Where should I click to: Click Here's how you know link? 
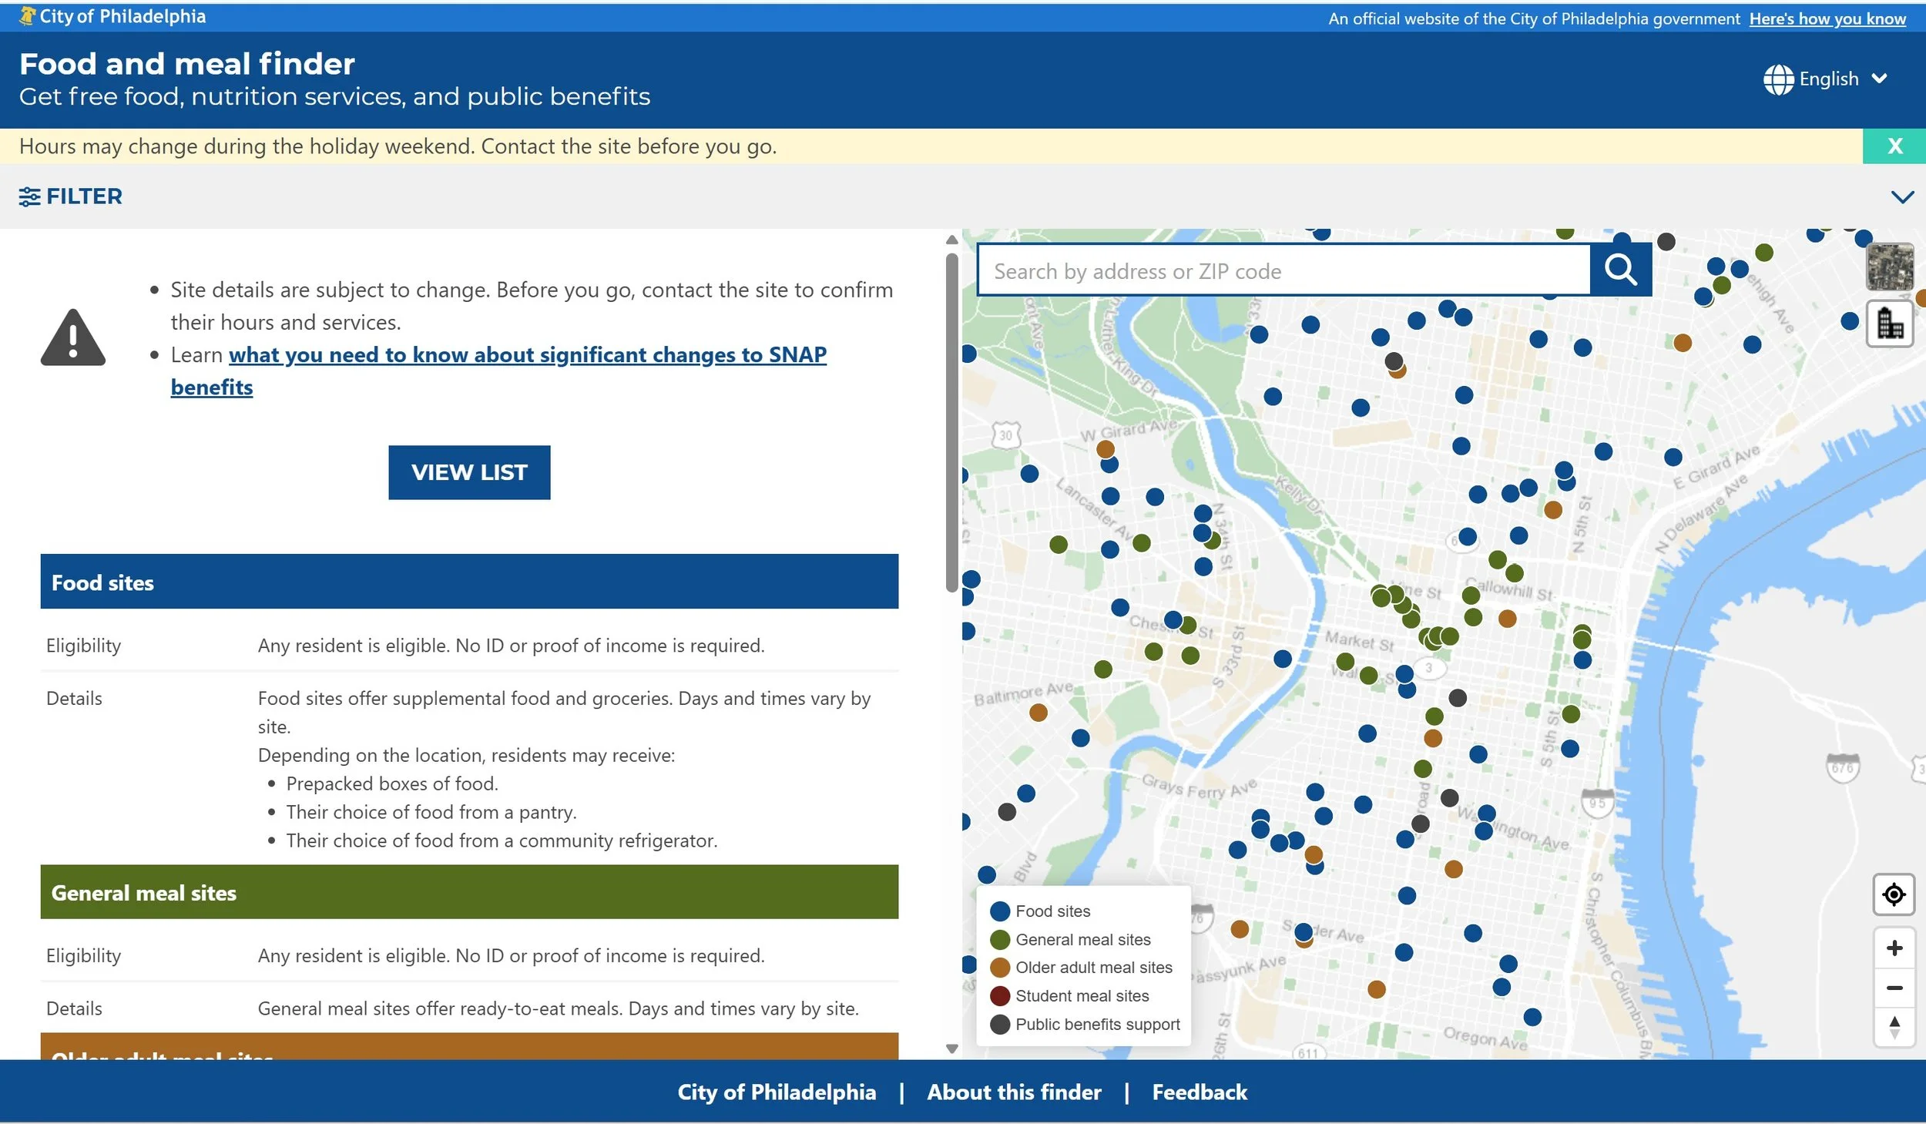1827,18
